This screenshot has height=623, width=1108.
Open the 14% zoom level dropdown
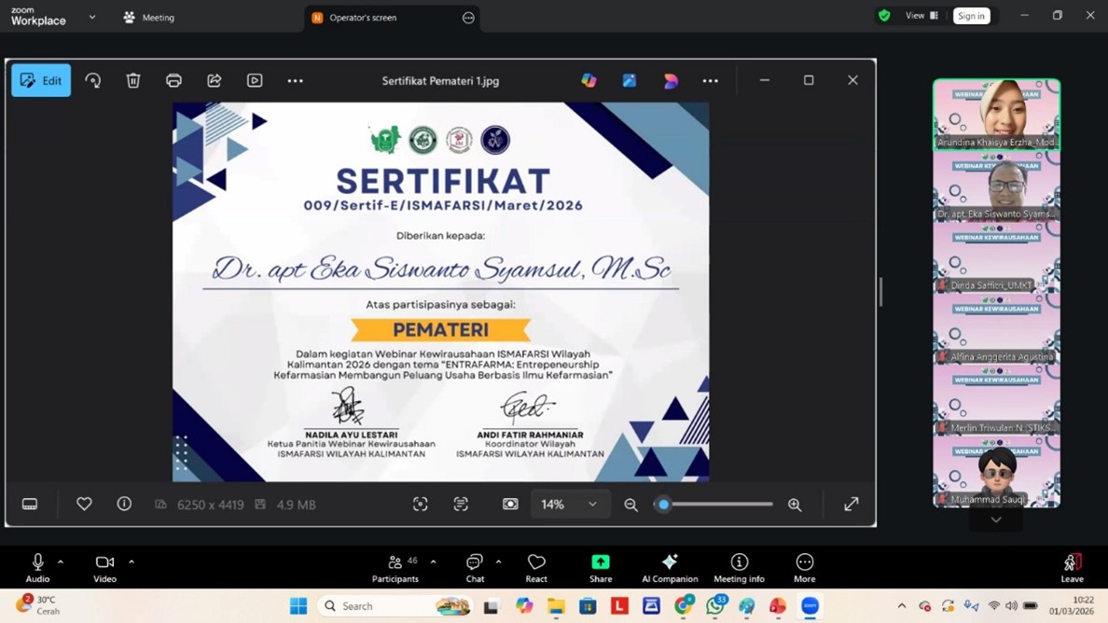pos(569,505)
